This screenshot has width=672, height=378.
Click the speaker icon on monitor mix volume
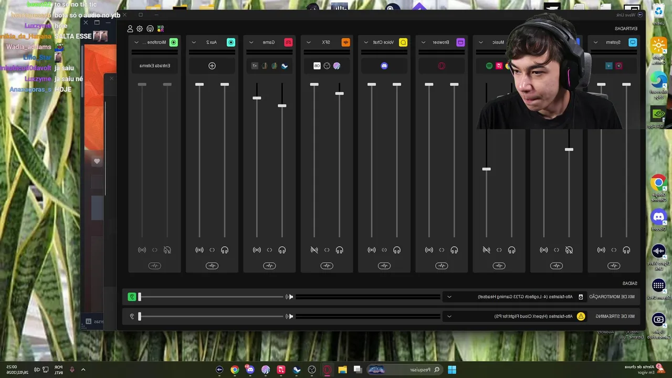click(x=289, y=297)
